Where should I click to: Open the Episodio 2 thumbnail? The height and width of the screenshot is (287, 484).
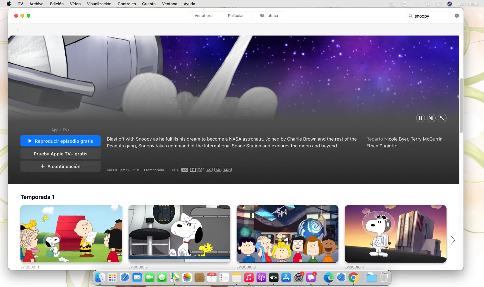click(x=179, y=234)
